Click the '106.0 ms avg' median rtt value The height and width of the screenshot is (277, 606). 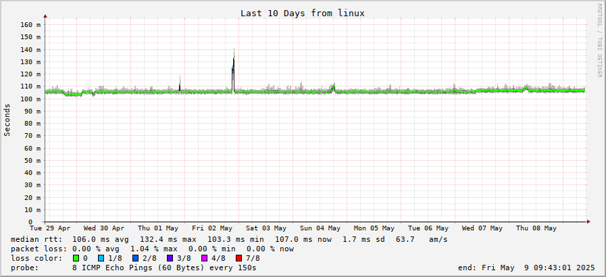(x=101, y=240)
